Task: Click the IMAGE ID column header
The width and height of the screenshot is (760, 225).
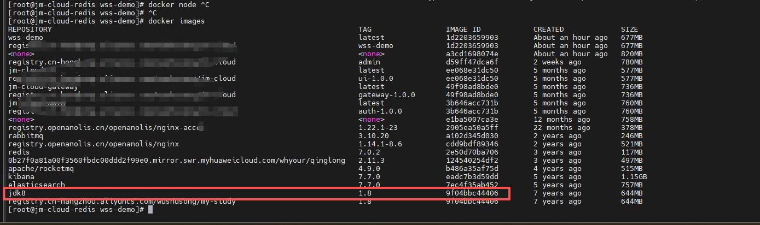Action: (463, 29)
